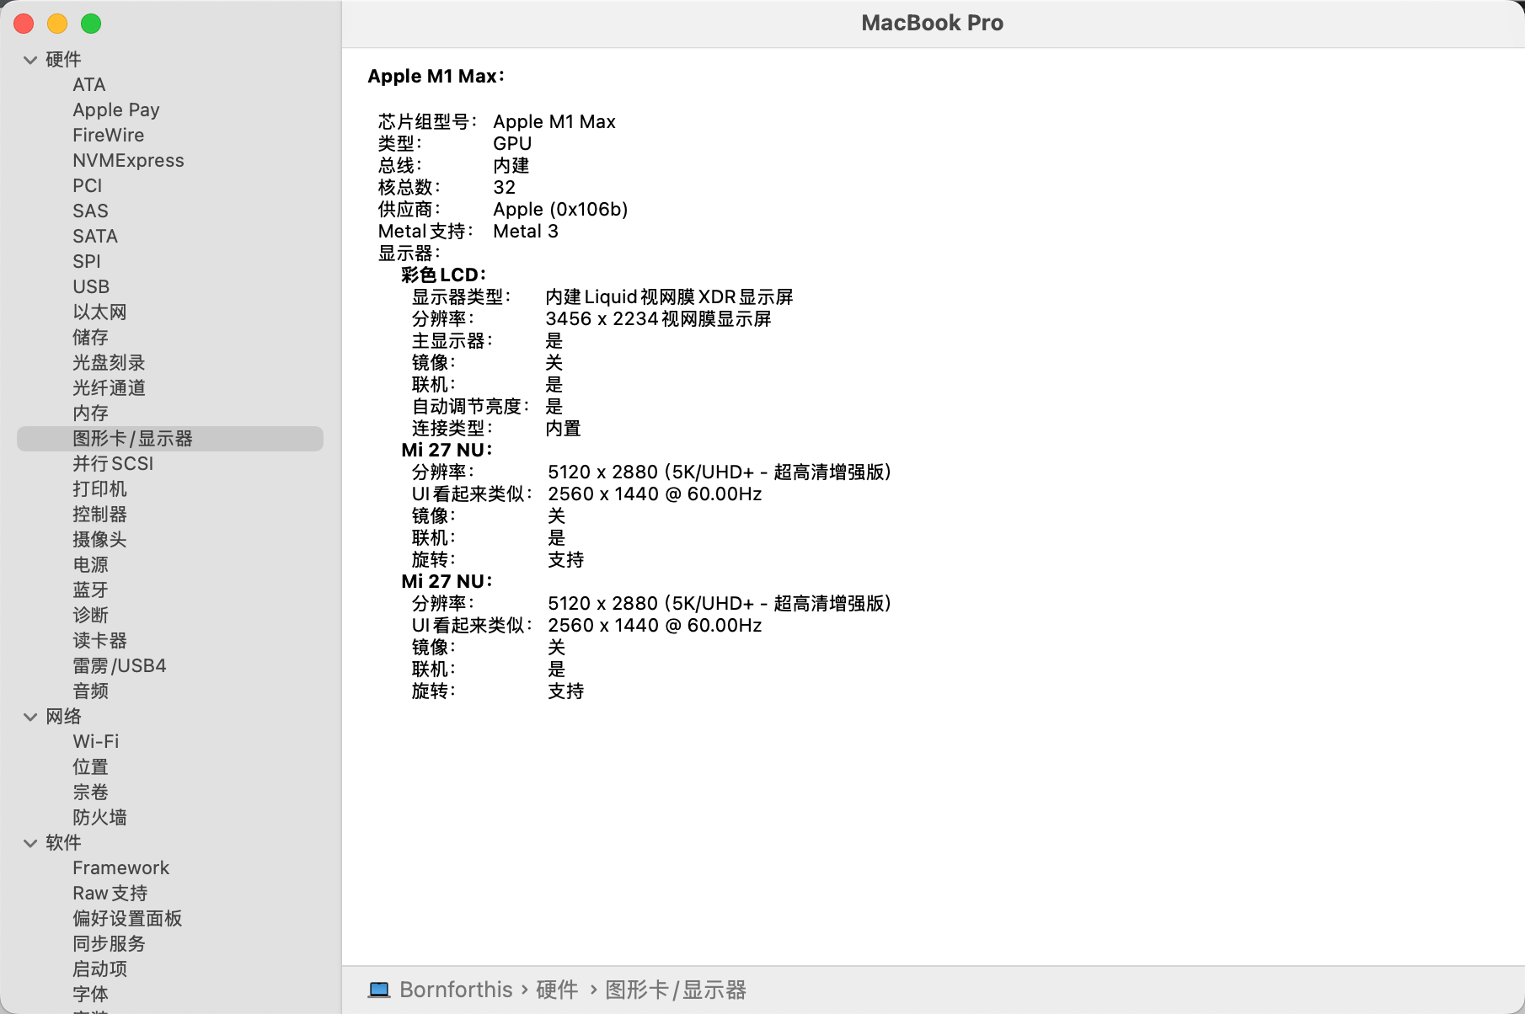
Task: Show 内存 information
Action: pos(90,414)
